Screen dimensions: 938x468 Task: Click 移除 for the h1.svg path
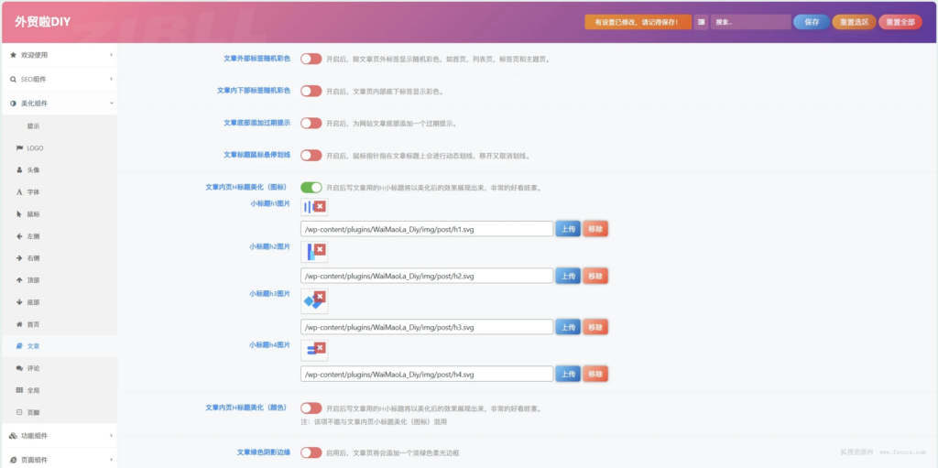coord(595,229)
